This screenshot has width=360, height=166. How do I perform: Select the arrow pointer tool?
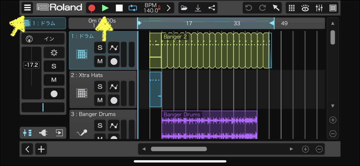pyautogui.click(x=276, y=8)
